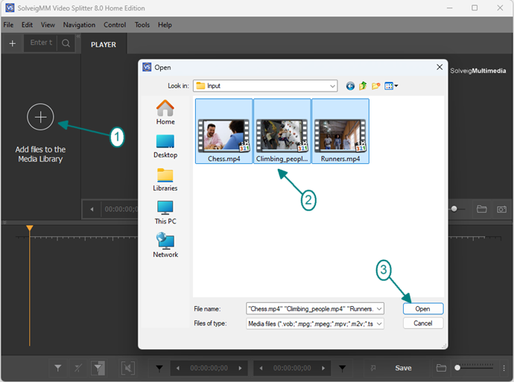The height and width of the screenshot is (382, 514).
Task: Click the plus icon in the top-left toolbar
Action: 13,43
